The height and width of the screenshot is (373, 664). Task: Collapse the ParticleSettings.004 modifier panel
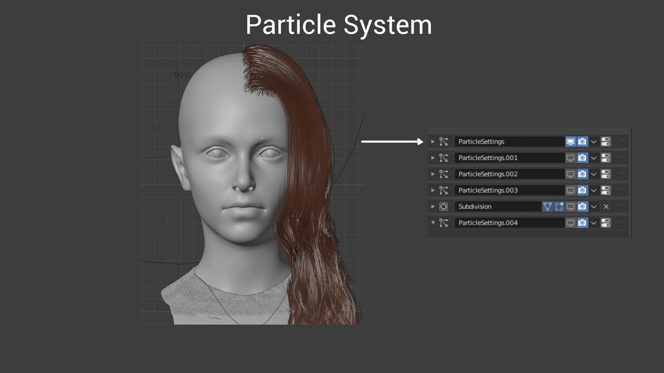(x=433, y=223)
